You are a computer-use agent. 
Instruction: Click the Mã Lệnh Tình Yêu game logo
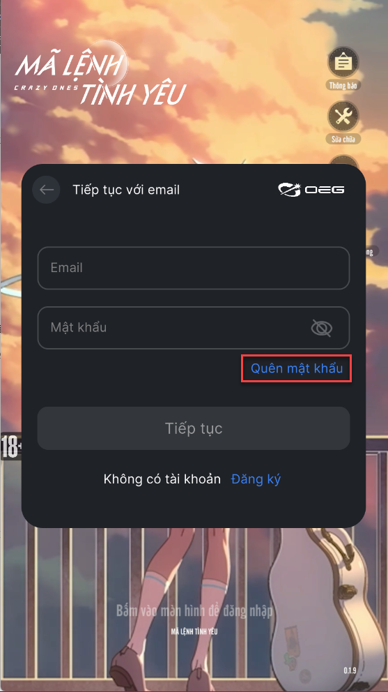coord(100,75)
